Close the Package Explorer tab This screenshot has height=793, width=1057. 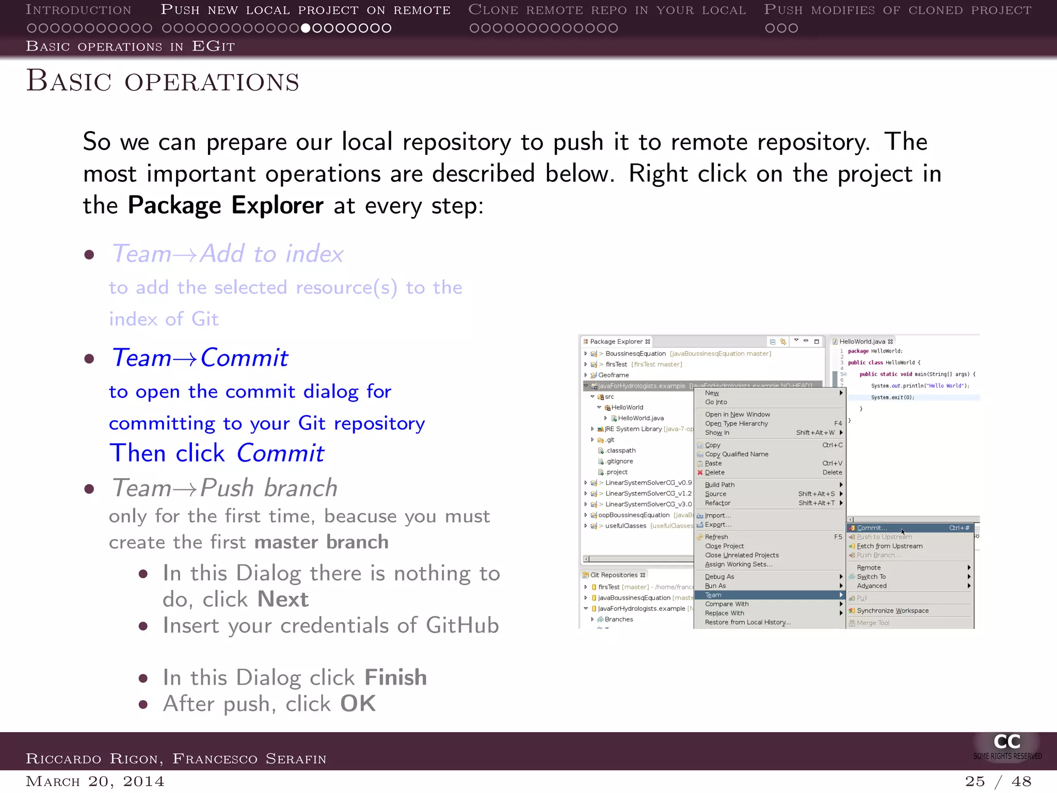click(648, 342)
